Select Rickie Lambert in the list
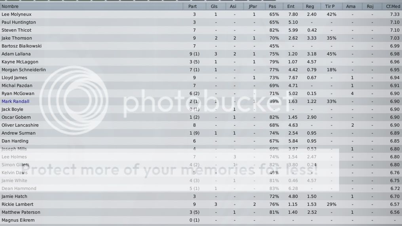Viewport: 402px width, 226px height. (x=17, y=204)
